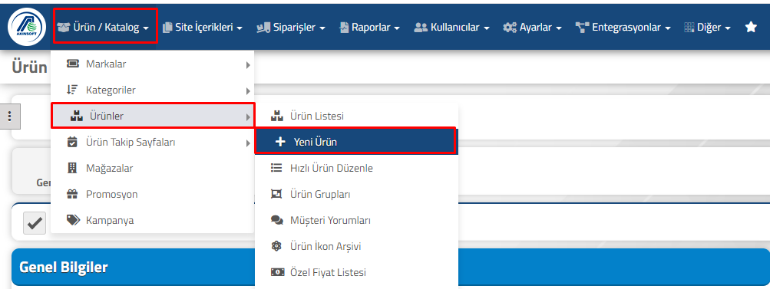Open Ürün İkon Arşivi atom icon
This screenshot has width=770, height=289.
point(277,246)
